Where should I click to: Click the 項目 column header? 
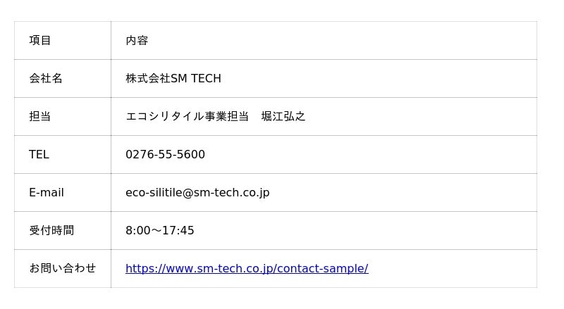point(40,40)
